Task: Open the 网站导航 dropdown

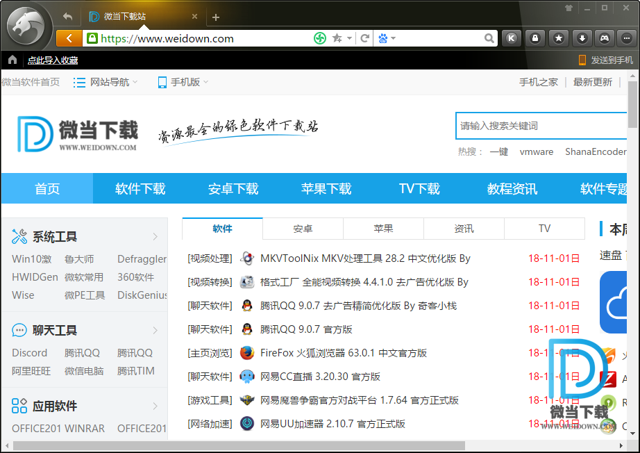Action: pos(106,82)
